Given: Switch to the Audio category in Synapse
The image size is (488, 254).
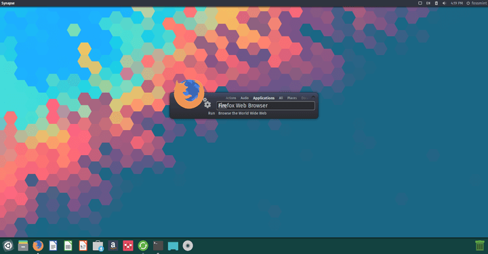Looking at the screenshot, I should pos(245,98).
